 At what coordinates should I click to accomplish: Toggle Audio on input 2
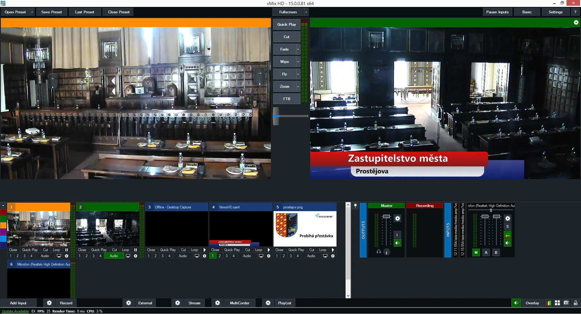tap(114, 256)
